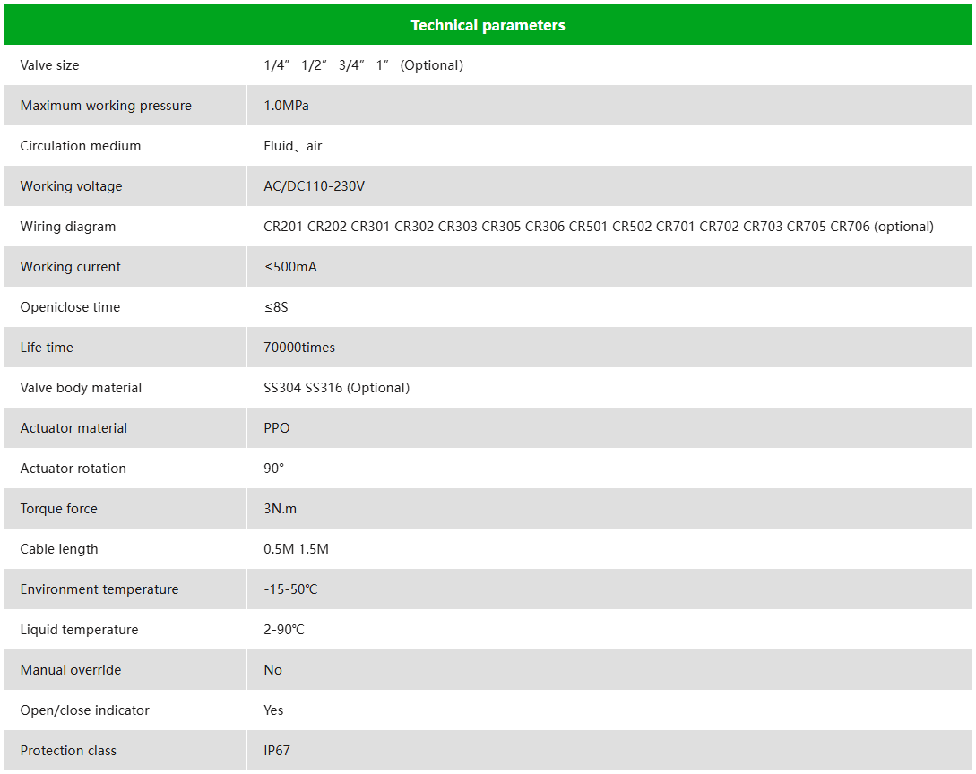Click the SS304 SS316 body material value
This screenshot has width=976, height=774.
[x=336, y=388]
